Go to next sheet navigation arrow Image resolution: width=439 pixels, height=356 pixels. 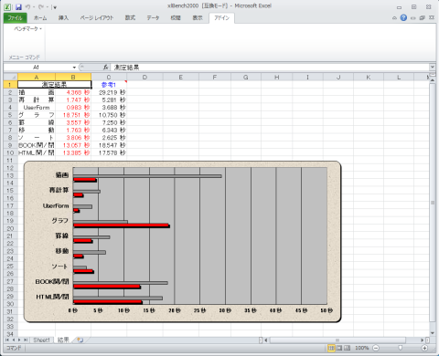click(x=19, y=340)
